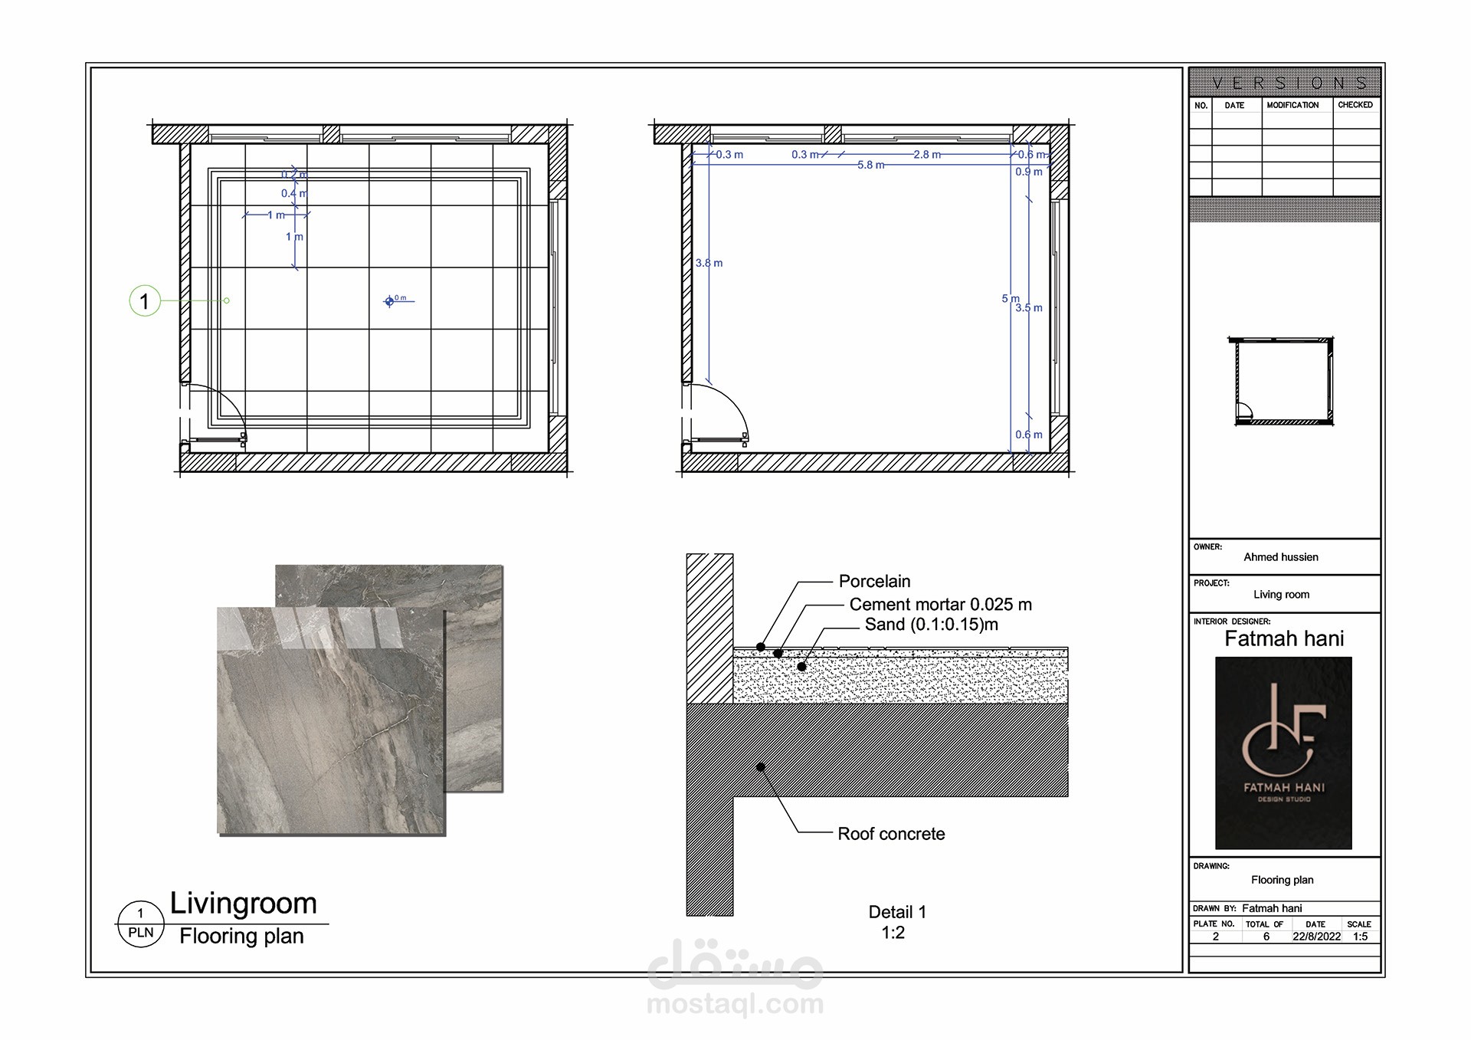The image size is (1471, 1040).
Task: Click the green section marker circle 1
Action: [x=145, y=301]
